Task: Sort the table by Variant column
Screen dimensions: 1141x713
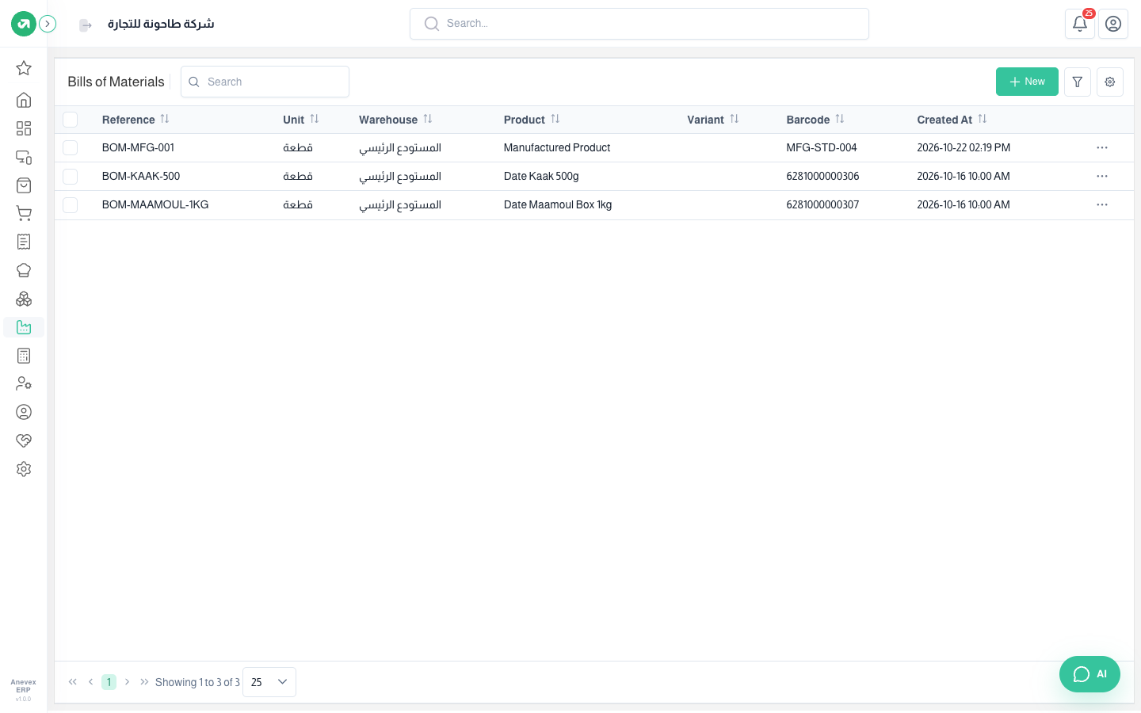Action: pyautogui.click(x=735, y=119)
